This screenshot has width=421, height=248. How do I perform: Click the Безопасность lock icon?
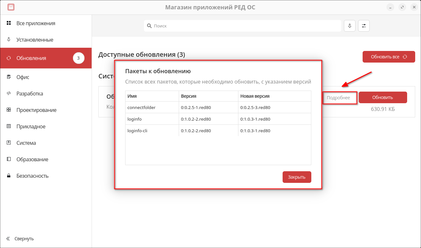click(9, 176)
